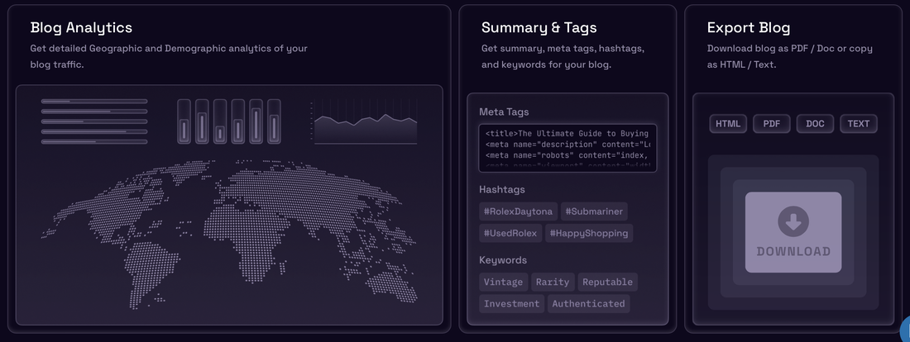The image size is (910, 342).
Task: Click the vertical bar chart graphic
Action: pyautogui.click(x=228, y=121)
